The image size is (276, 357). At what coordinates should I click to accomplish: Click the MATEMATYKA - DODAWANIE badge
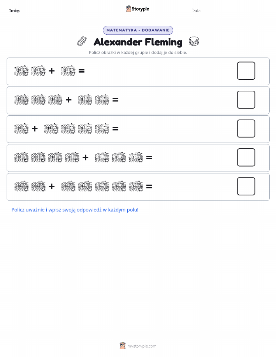pos(138,30)
